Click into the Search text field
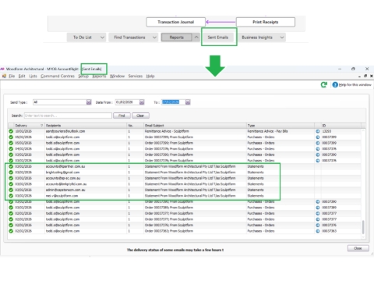Image resolution: width=374 pixels, height=281 pixels. pyautogui.click(x=68, y=116)
